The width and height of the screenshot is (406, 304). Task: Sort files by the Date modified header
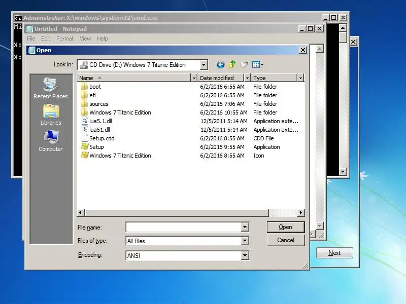point(221,78)
